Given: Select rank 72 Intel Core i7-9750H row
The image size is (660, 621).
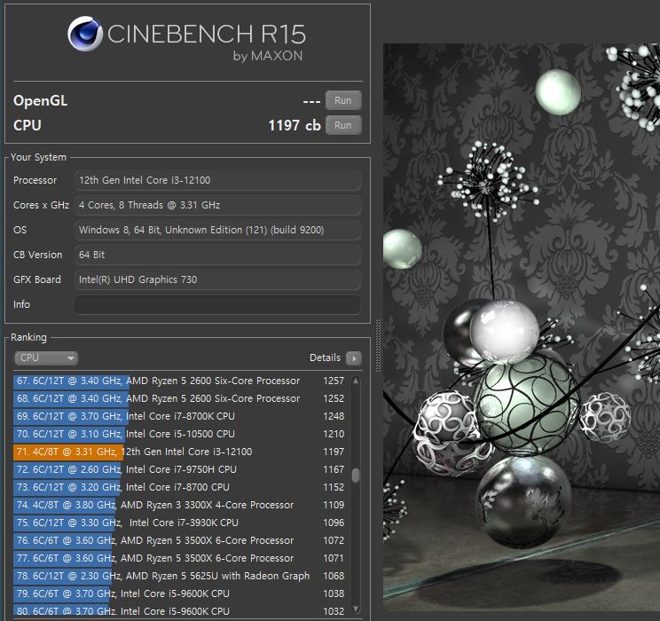Looking at the screenshot, I should [181, 469].
